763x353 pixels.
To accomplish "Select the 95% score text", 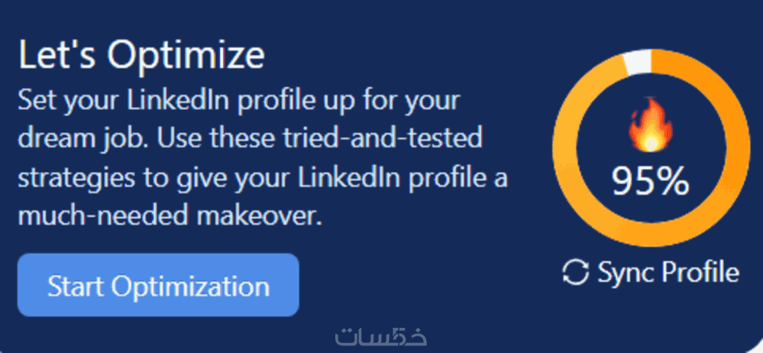I will [651, 182].
